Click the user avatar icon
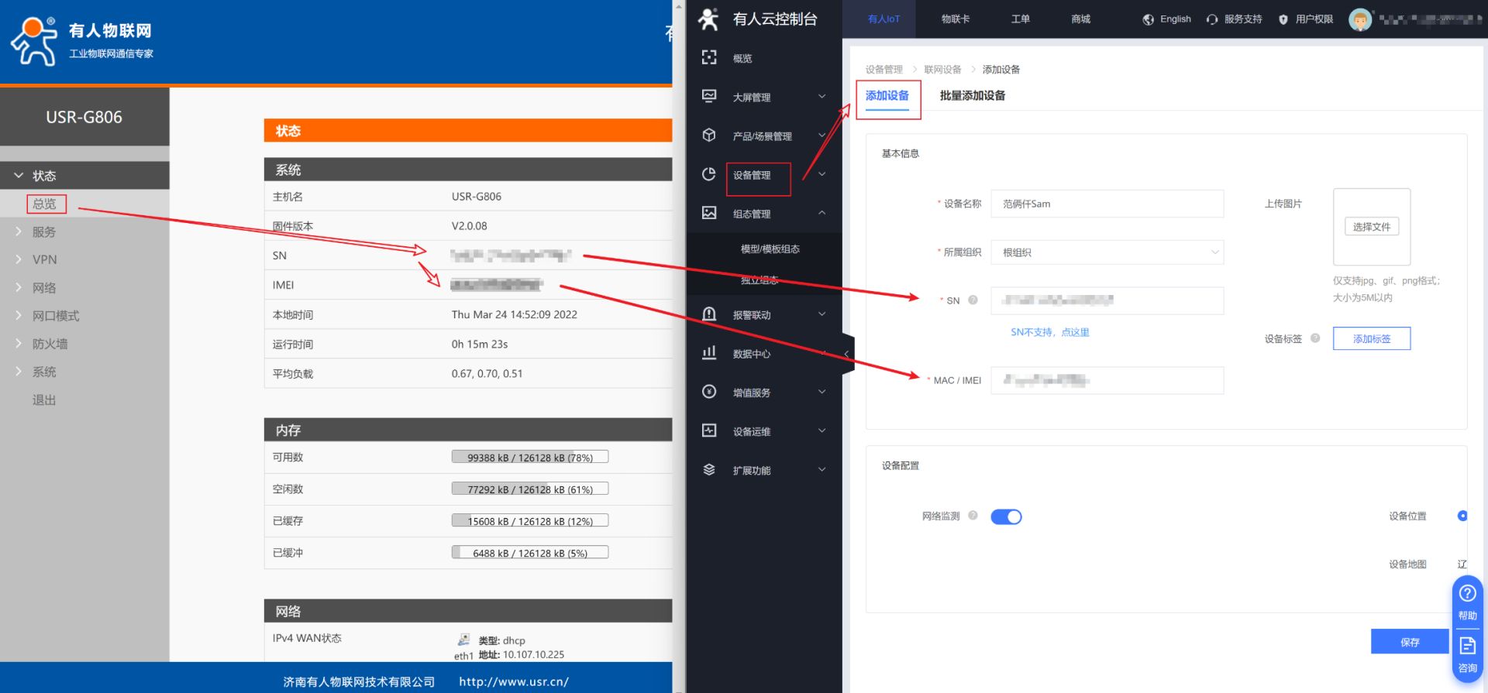Image resolution: width=1488 pixels, height=693 pixels. pos(1359,19)
